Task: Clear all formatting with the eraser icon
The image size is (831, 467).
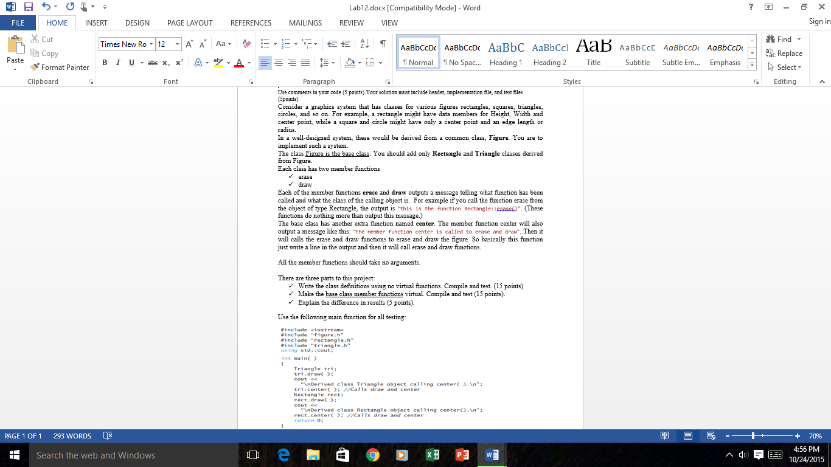Action: click(x=246, y=44)
